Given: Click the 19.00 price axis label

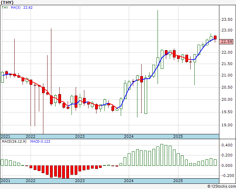Looking at the screenshot, I should pos(227,125).
